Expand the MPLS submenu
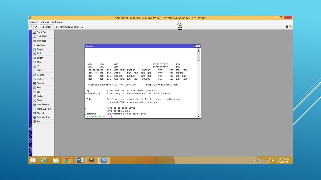 click(x=52, y=70)
